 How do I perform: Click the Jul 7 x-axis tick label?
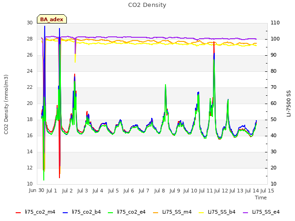pos(144,191)
